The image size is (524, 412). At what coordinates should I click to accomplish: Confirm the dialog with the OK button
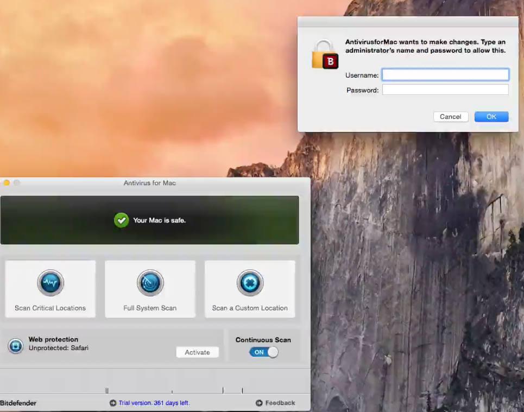point(491,117)
